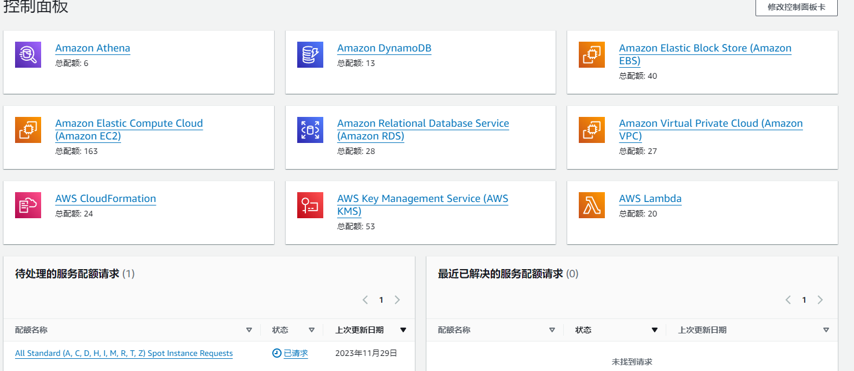This screenshot has height=371, width=854.
Task: Click the Amazon EBS service icon
Action: (592, 55)
